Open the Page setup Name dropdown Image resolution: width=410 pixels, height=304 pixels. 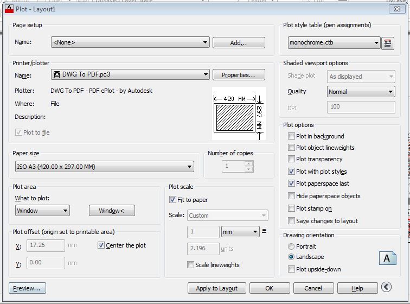coord(130,42)
